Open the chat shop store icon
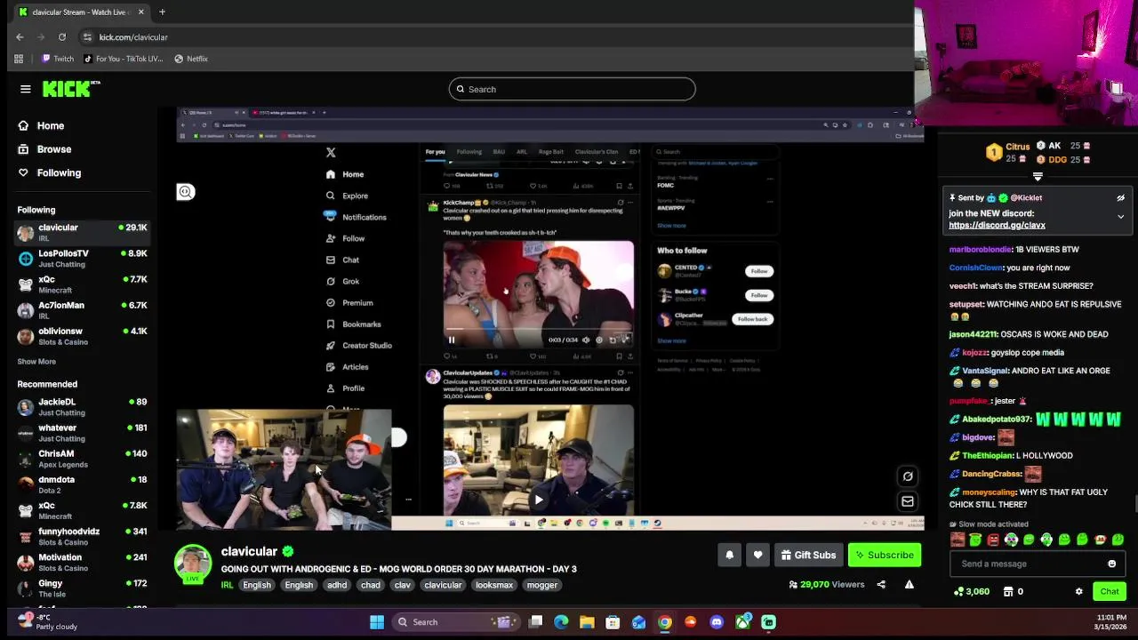 [1007, 591]
